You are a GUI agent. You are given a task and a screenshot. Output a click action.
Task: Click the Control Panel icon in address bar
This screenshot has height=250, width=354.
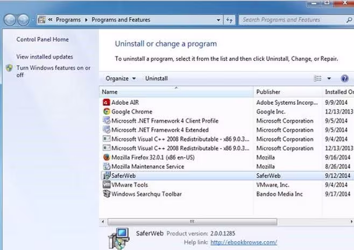point(41,20)
